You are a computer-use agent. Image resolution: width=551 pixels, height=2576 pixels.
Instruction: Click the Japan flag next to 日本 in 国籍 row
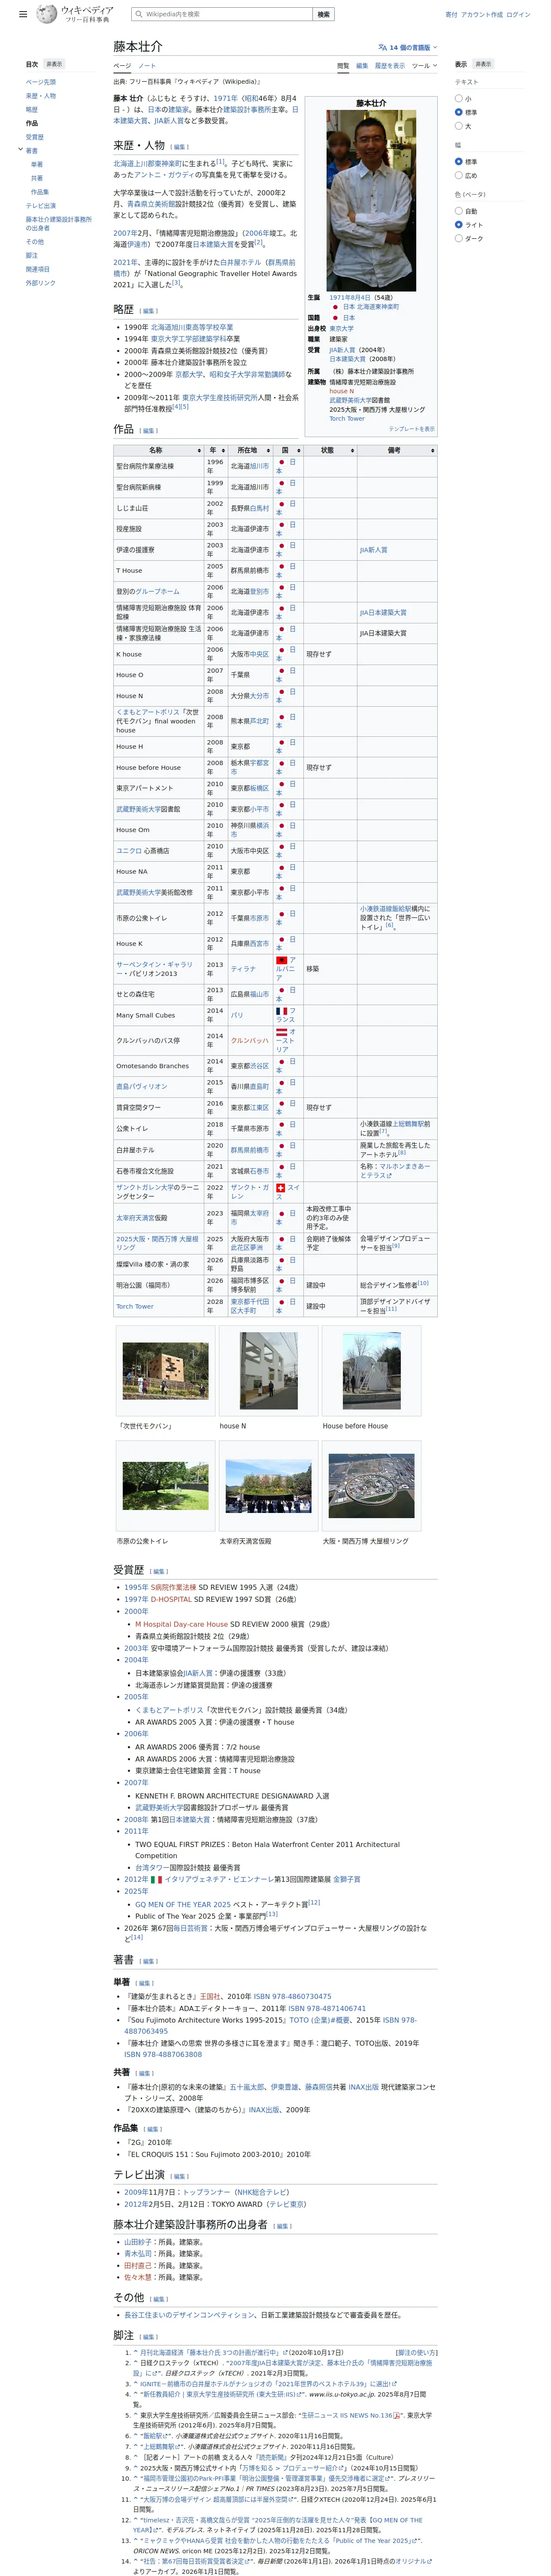[336, 318]
